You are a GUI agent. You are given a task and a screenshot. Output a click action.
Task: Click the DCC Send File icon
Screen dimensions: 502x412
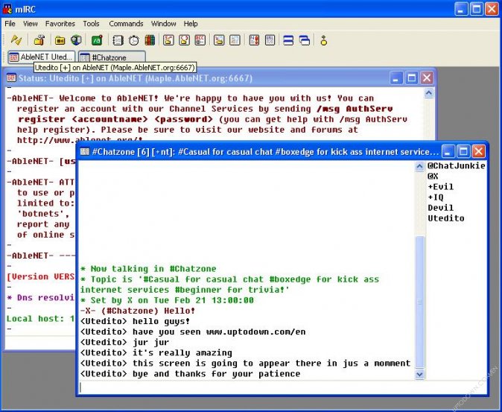[x=168, y=40]
